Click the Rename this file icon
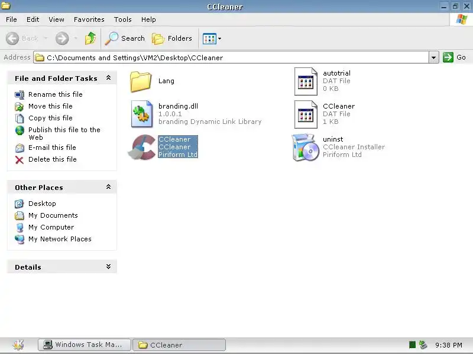The height and width of the screenshot is (354, 473). (20, 95)
